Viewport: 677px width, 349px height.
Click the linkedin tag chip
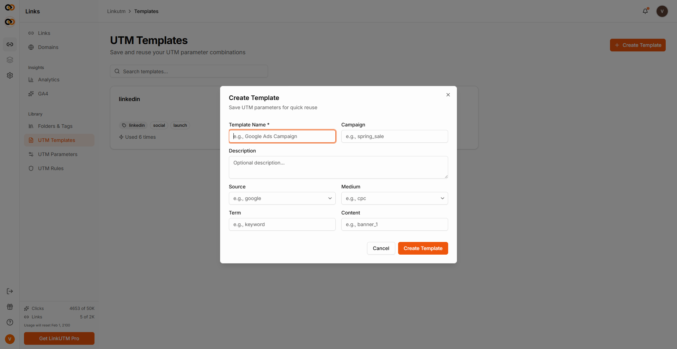133,125
